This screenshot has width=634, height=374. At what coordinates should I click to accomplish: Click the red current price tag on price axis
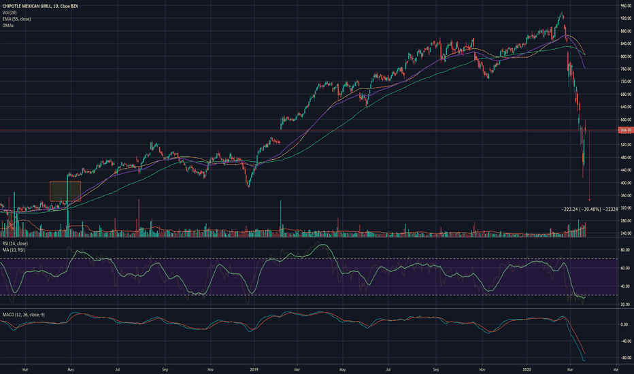626,130
